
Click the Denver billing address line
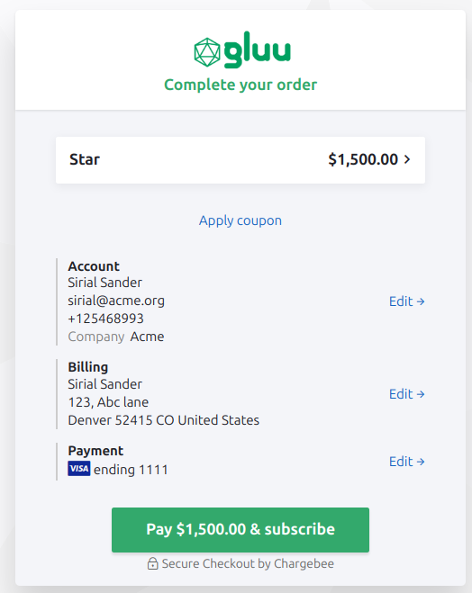164,420
